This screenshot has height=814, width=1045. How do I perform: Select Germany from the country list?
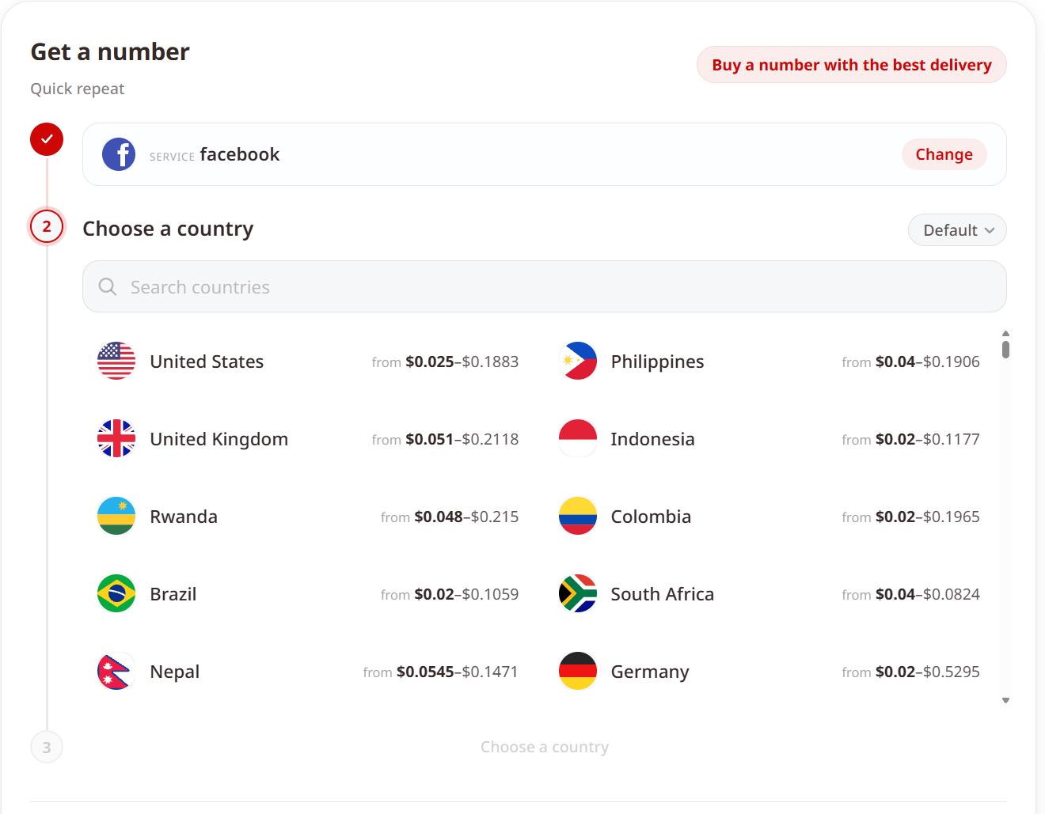tap(769, 671)
